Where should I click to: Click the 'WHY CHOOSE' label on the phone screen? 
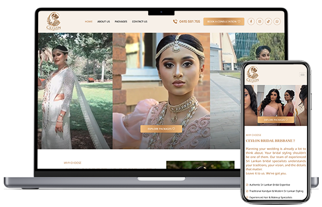click(x=253, y=135)
